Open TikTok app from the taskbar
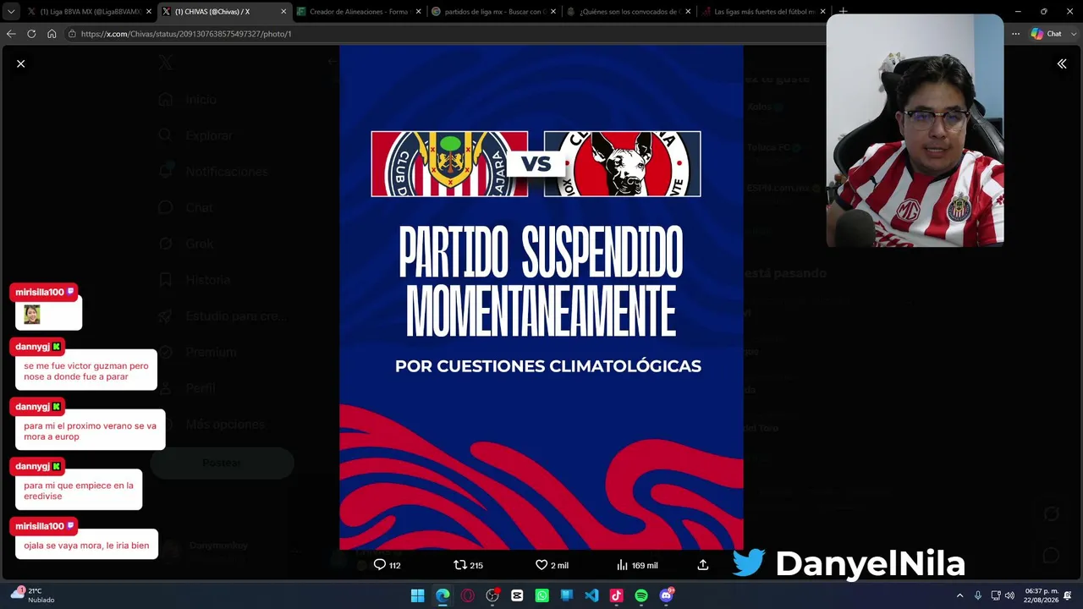This screenshot has width=1083, height=609. [x=616, y=595]
